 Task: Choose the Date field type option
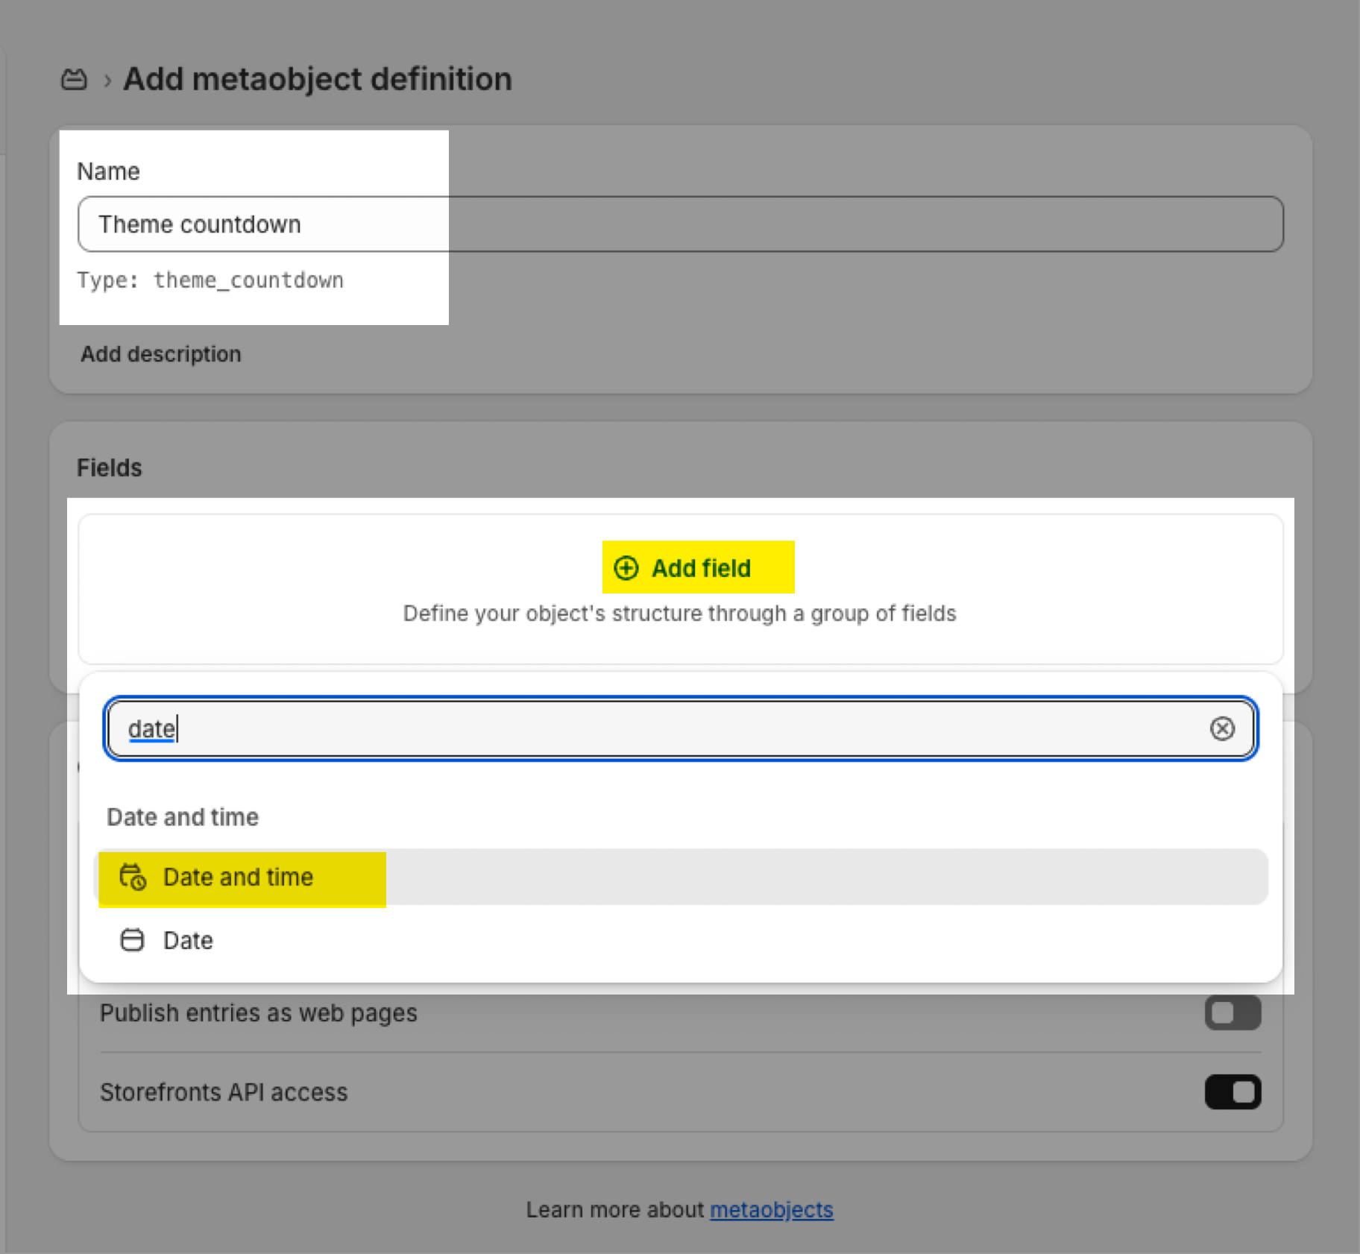tap(188, 941)
